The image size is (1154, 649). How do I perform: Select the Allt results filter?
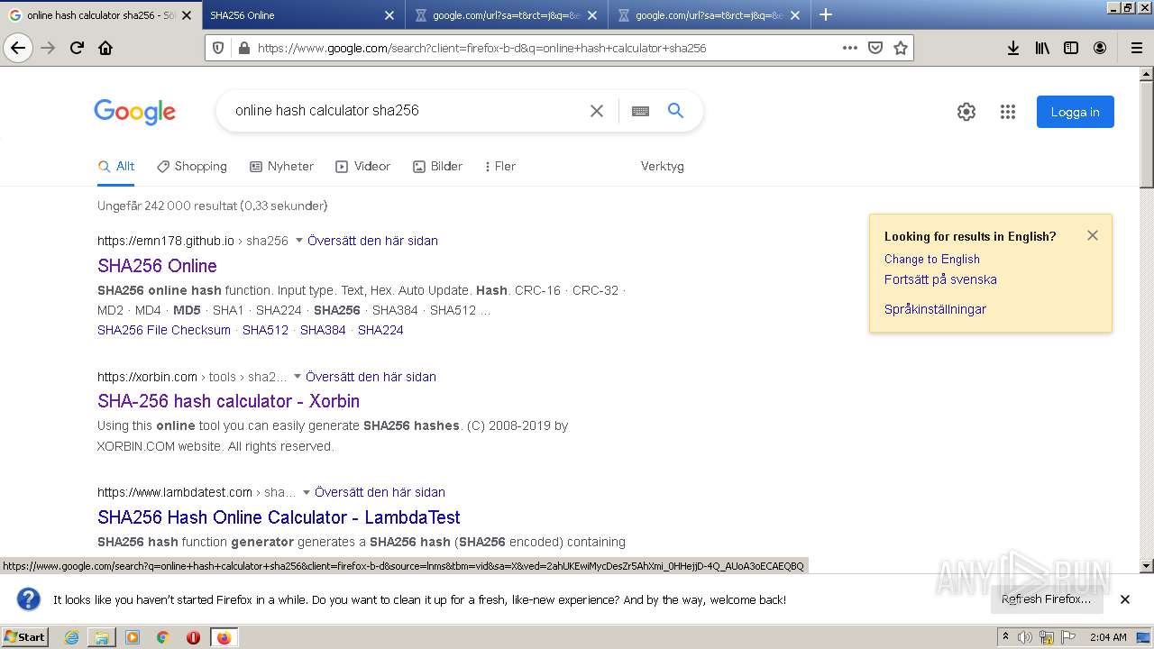[x=116, y=166]
